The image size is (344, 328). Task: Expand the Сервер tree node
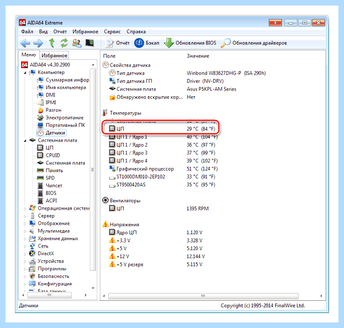click(25, 216)
